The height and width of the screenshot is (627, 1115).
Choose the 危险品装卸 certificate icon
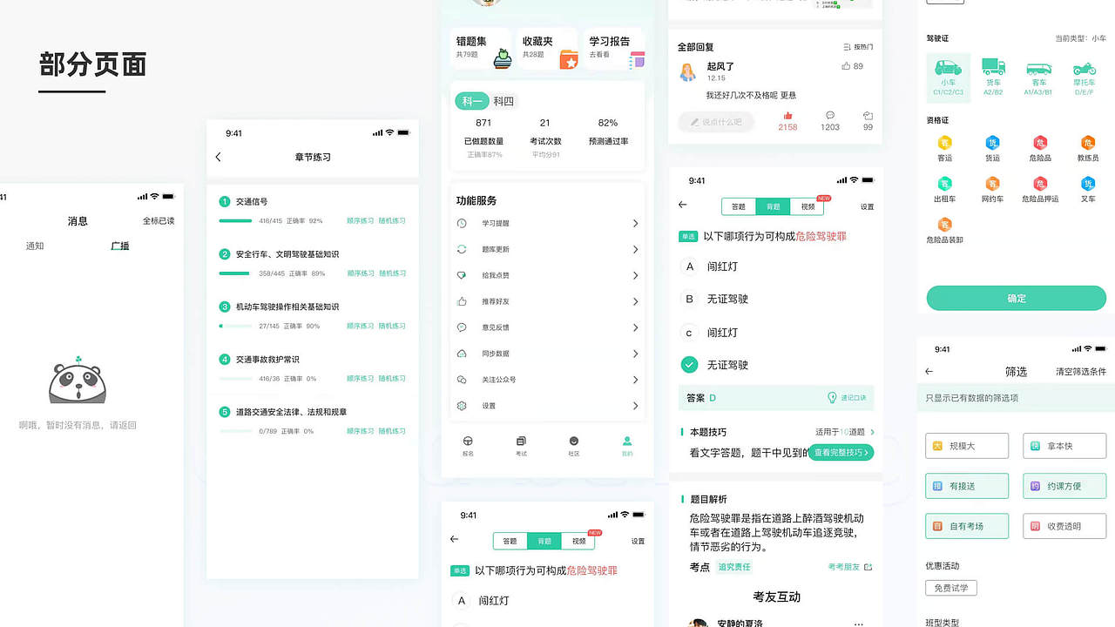[x=944, y=224]
